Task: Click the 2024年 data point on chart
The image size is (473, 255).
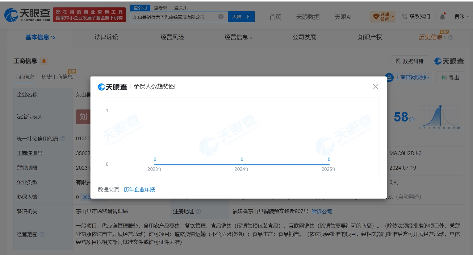Action: (242, 165)
